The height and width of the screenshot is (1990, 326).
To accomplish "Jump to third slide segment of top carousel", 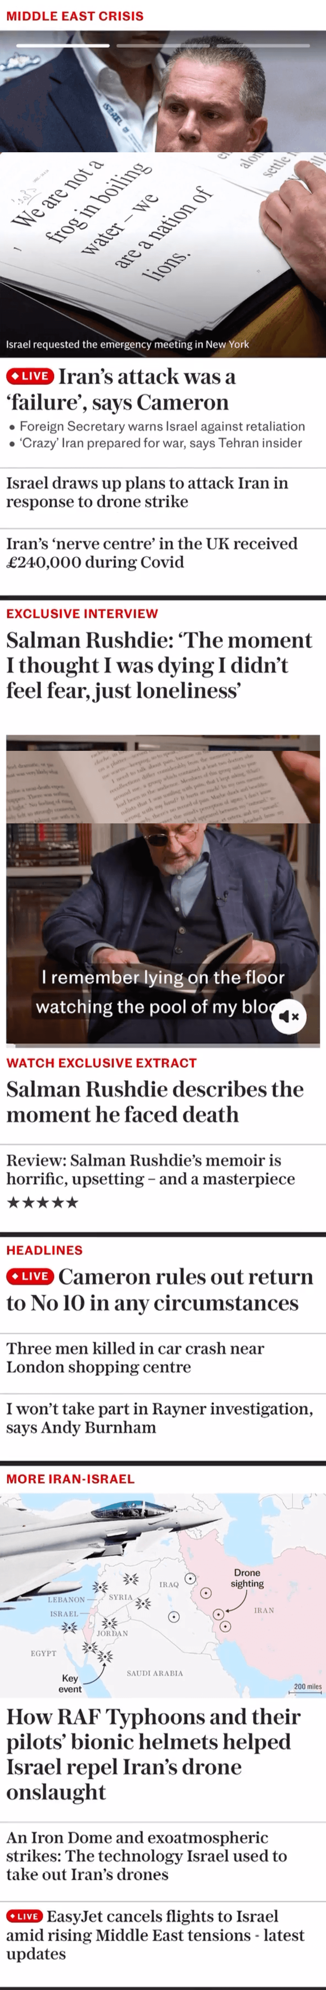I will tap(263, 46).
